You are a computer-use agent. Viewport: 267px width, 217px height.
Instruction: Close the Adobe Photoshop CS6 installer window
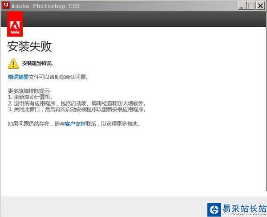pos(260,6)
